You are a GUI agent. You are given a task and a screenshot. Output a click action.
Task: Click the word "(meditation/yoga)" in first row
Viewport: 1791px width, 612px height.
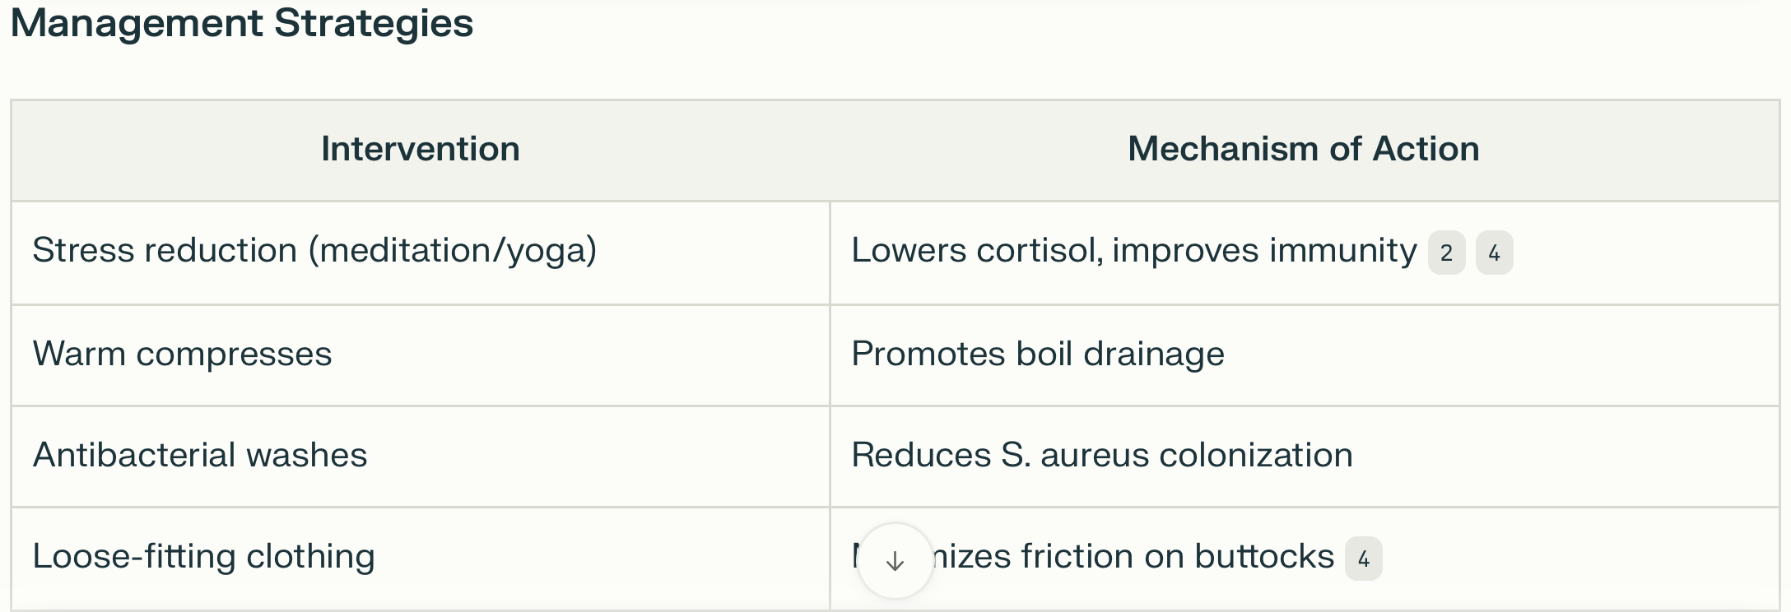click(x=453, y=251)
